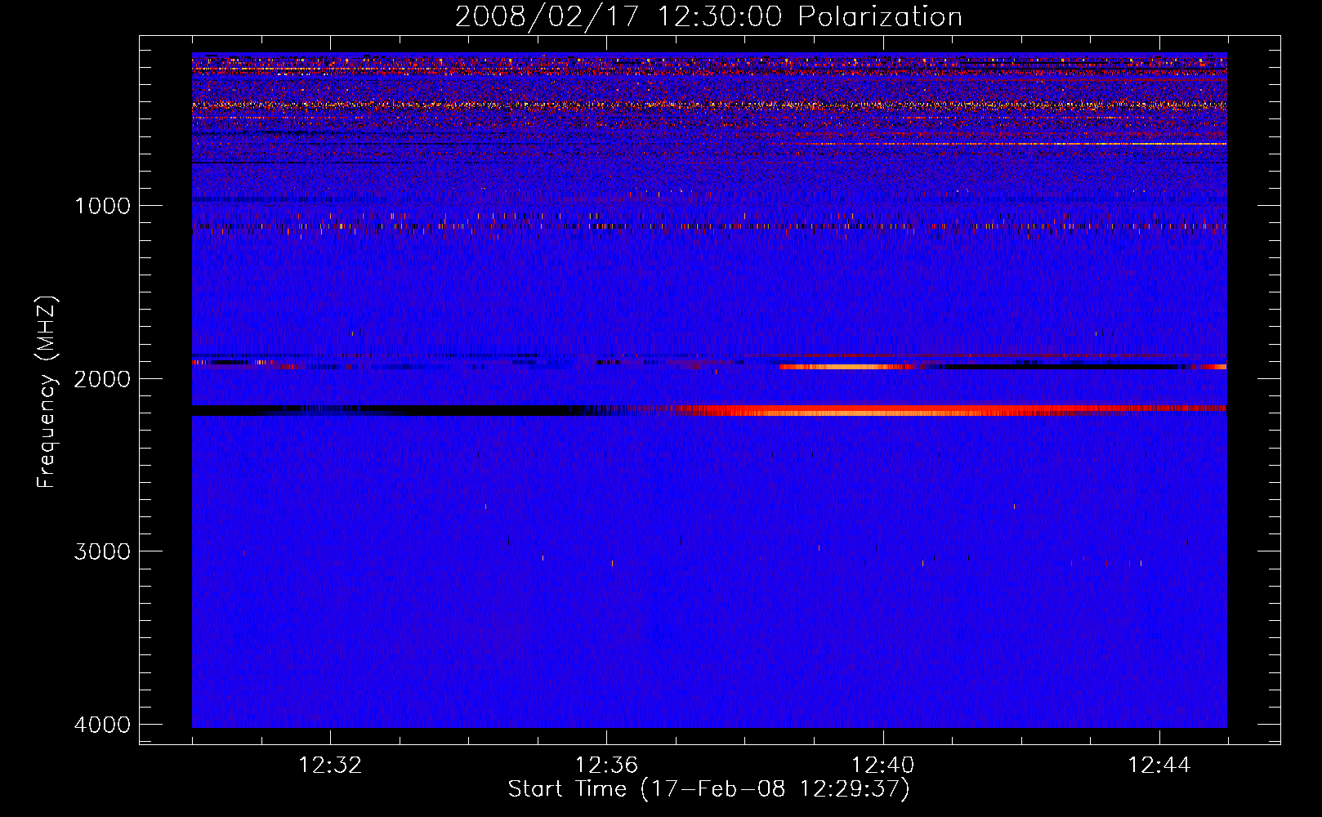Click the 2000 frequency tick label
The image size is (1322, 817).
pyautogui.click(x=102, y=379)
